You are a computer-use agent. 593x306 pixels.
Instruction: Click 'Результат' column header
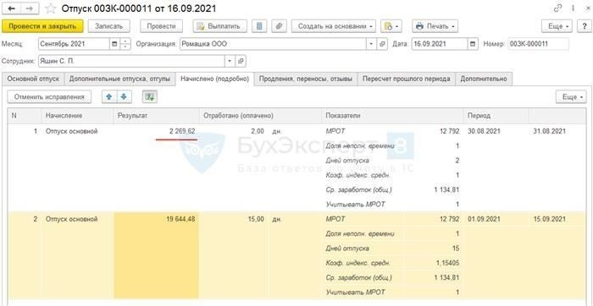(157, 116)
